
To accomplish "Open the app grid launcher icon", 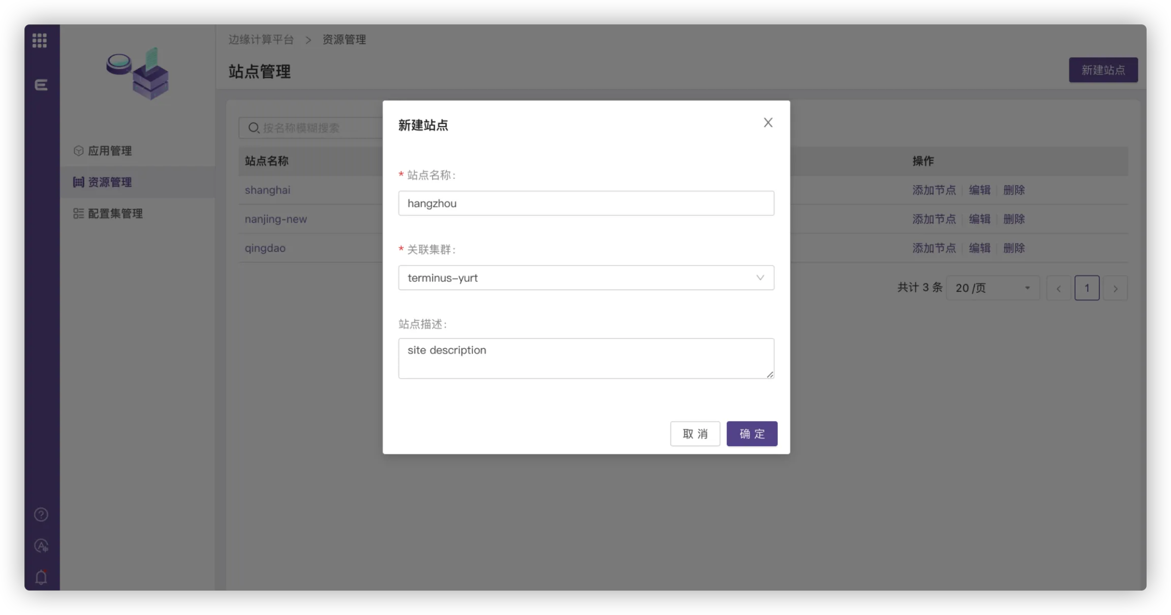I will 40,40.
